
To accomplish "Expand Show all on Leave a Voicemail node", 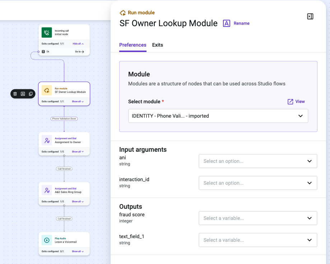I will click(x=78, y=251).
